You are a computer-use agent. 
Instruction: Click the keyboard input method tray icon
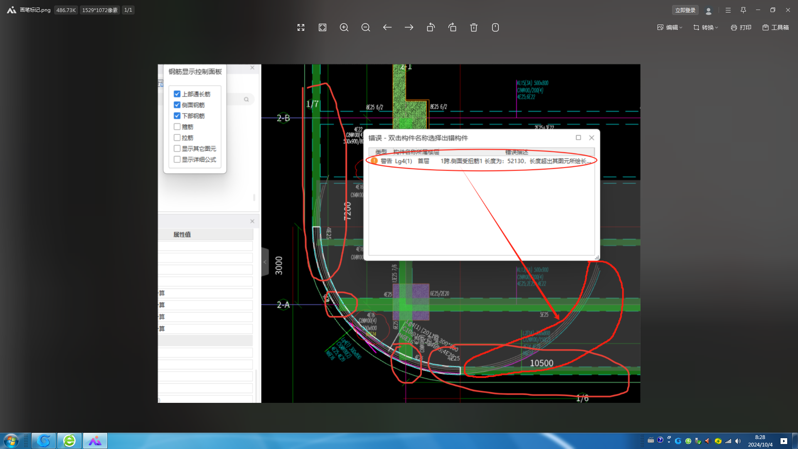651,441
